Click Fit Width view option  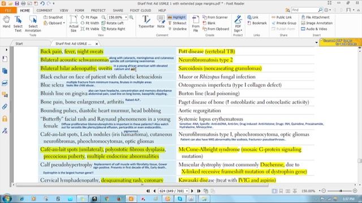(x=90, y=23)
